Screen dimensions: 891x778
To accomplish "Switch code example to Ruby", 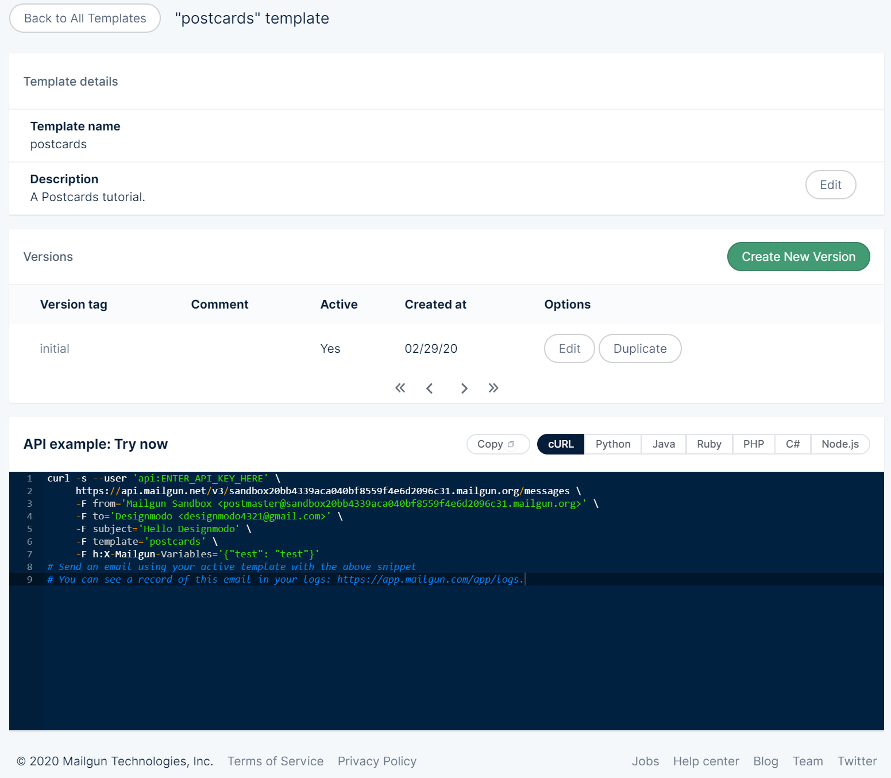I will tap(709, 444).
